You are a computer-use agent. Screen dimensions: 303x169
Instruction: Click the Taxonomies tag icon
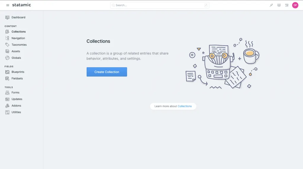7,45
